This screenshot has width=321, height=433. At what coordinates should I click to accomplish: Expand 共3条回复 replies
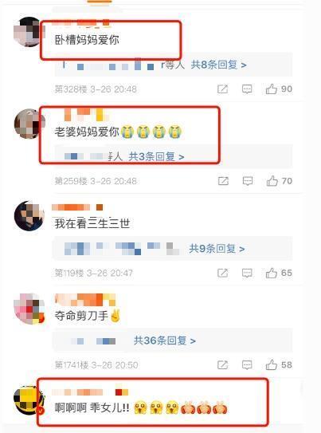pos(156,157)
